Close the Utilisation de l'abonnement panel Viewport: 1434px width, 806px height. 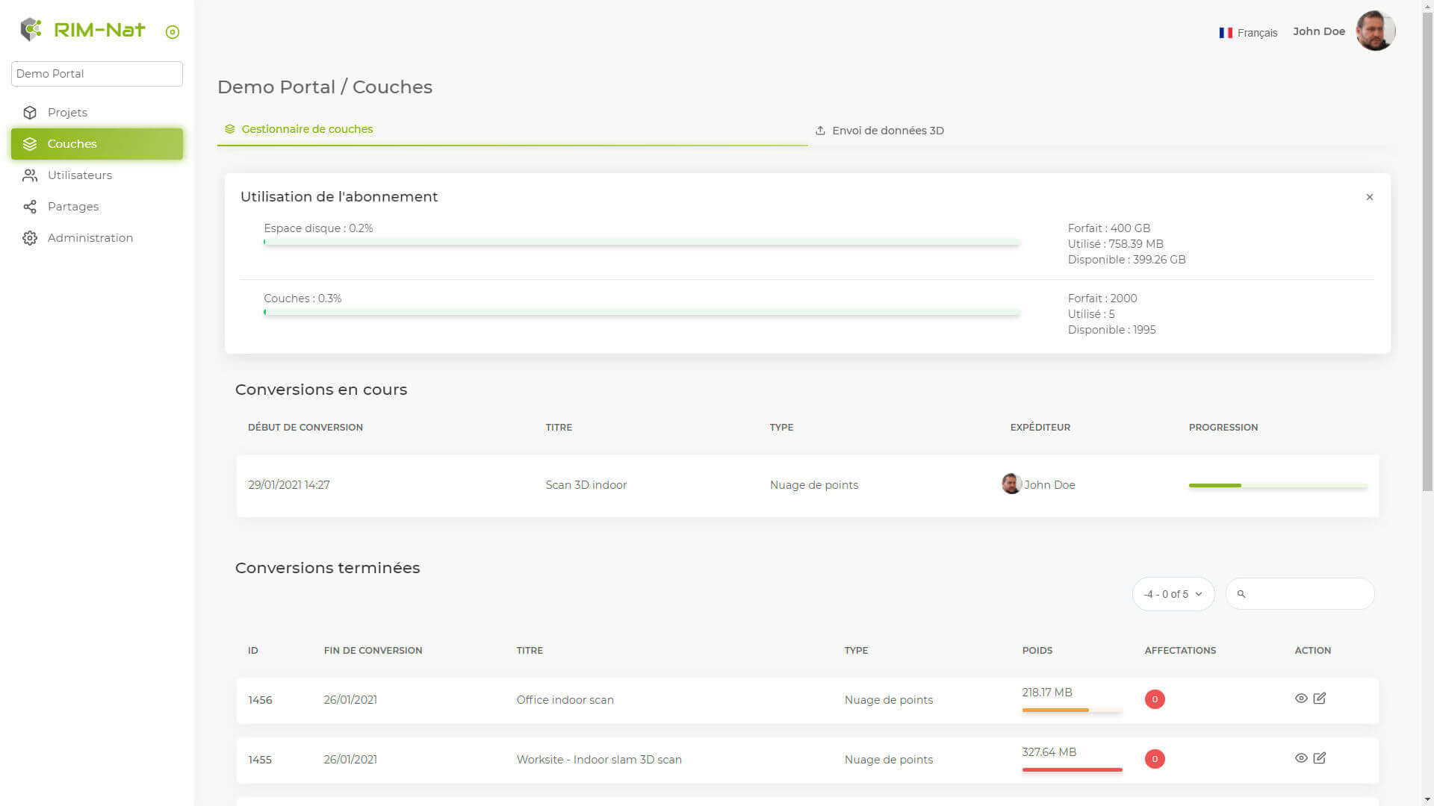[1369, 197]
